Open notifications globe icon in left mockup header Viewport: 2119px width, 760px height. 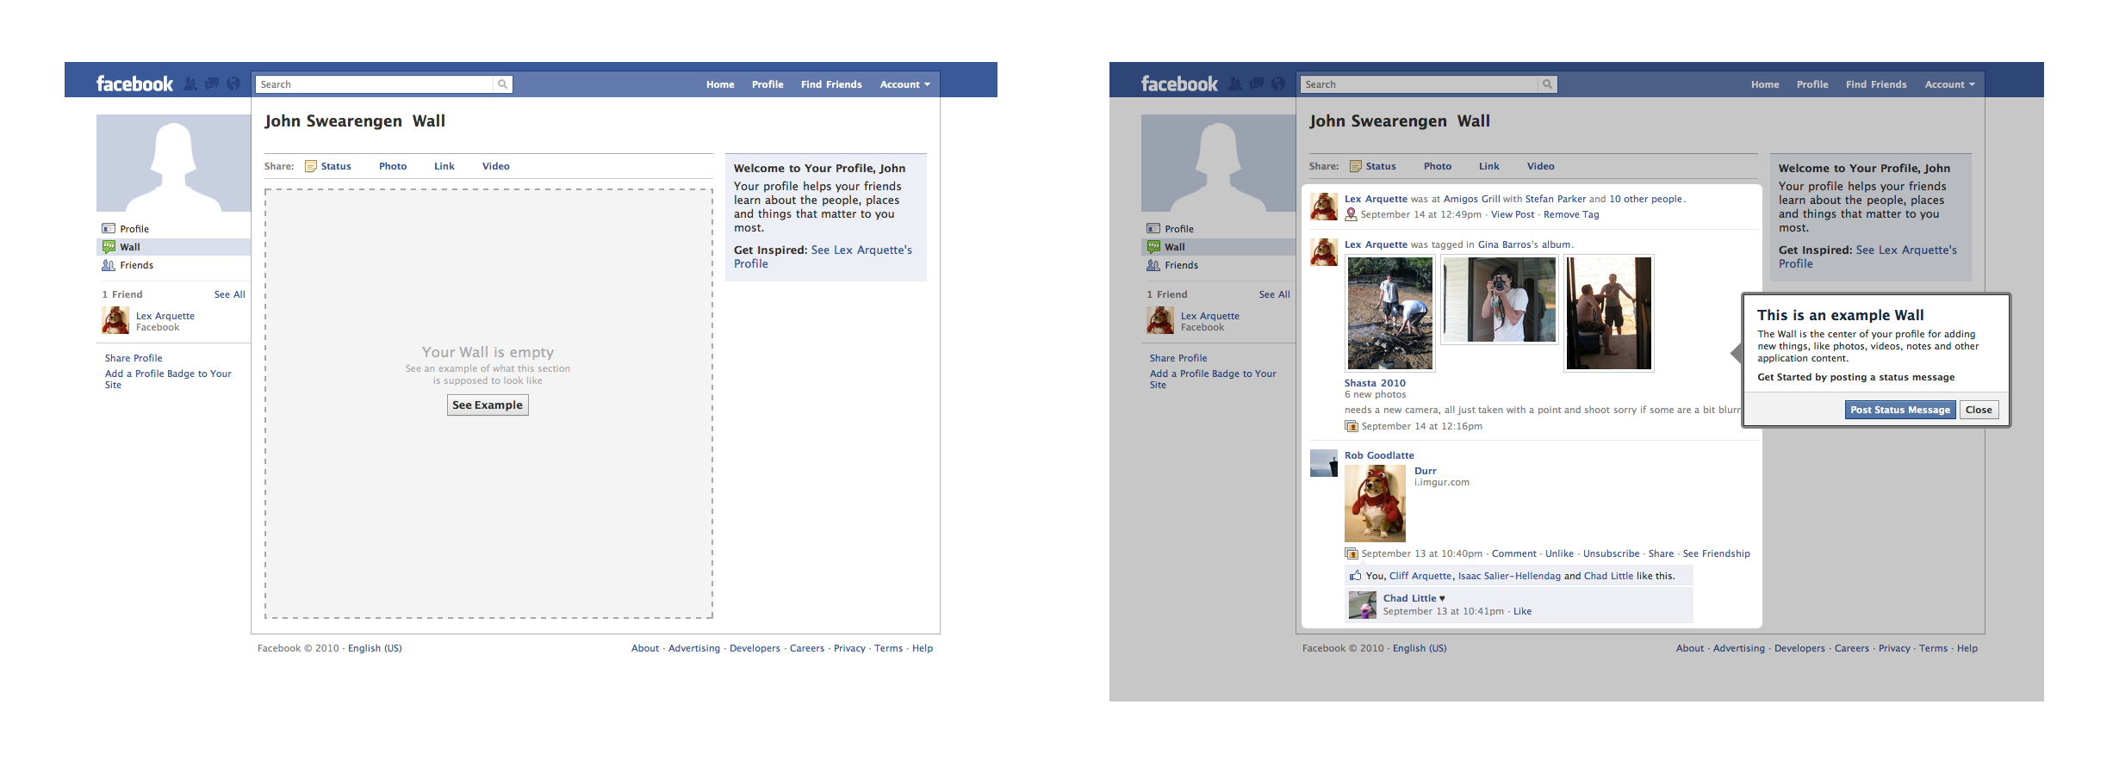tap(233, 83)
